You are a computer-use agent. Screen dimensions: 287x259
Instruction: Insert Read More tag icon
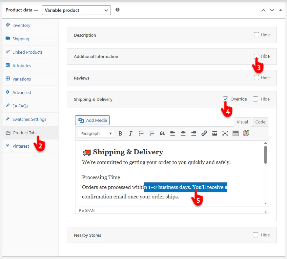pos(215,134)
